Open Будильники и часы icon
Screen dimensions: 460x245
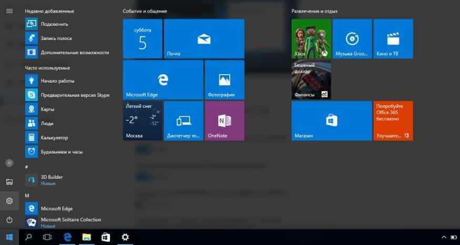pyautogui.click(x=32, y=152)
